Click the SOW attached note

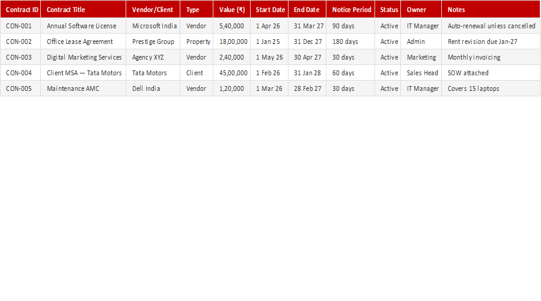[x=491, y=73]
